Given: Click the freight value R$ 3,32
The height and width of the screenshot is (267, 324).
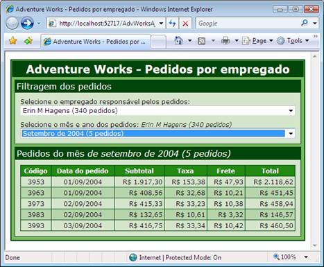Looking at the screenshot, I should coord(230,215).
